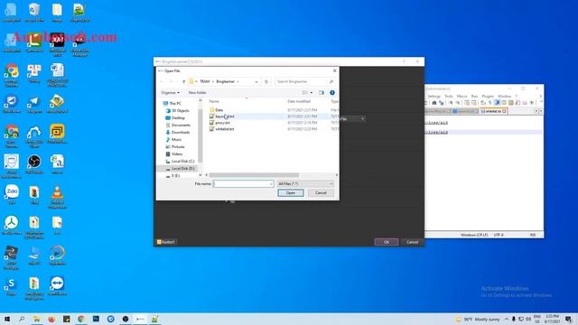Expand the File name history dropdown
Image resolution: width=578 pixels, height=325 pixels.
[271, 183]
